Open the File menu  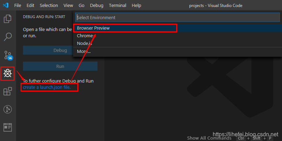pyautogui.click(x=18, y=5)
